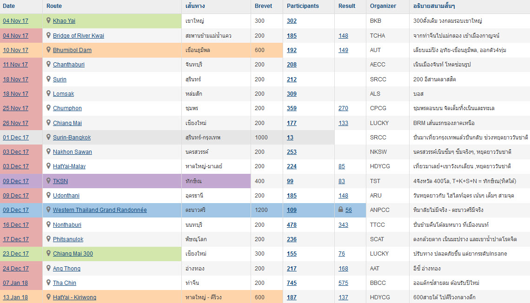Open the Khao Yai route link
The image size is (530, 303).
(64, 20)
